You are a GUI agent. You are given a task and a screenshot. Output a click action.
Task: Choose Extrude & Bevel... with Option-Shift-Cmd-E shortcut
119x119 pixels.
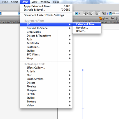[x=46, y=10]
